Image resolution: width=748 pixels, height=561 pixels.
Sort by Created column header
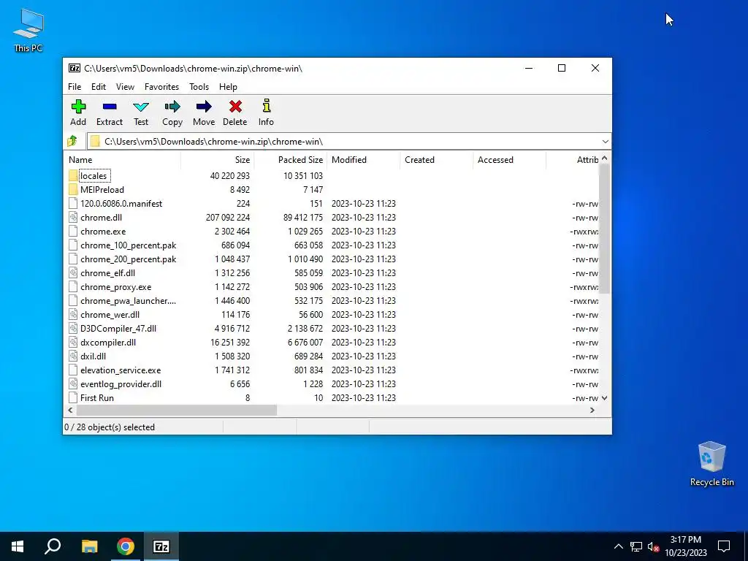point(437,160)
